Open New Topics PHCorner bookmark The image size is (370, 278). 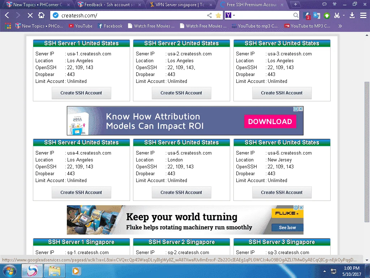pos(39,26)
